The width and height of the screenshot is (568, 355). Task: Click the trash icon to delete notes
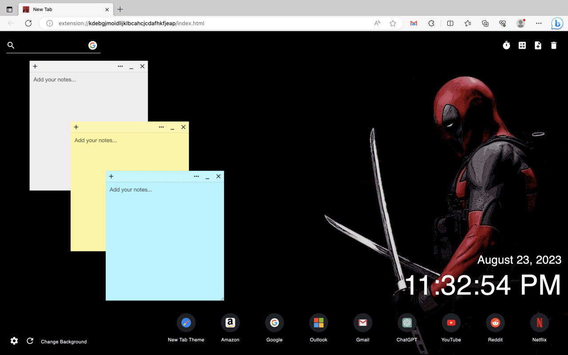554,45
